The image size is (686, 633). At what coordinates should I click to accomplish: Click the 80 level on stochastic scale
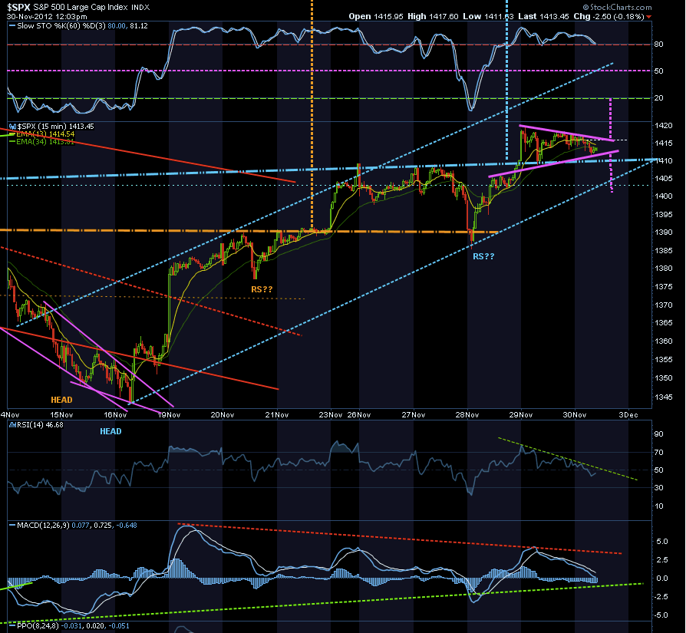tap(658, 45)
